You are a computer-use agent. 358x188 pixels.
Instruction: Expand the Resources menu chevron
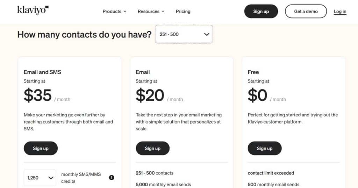[163, 12]
